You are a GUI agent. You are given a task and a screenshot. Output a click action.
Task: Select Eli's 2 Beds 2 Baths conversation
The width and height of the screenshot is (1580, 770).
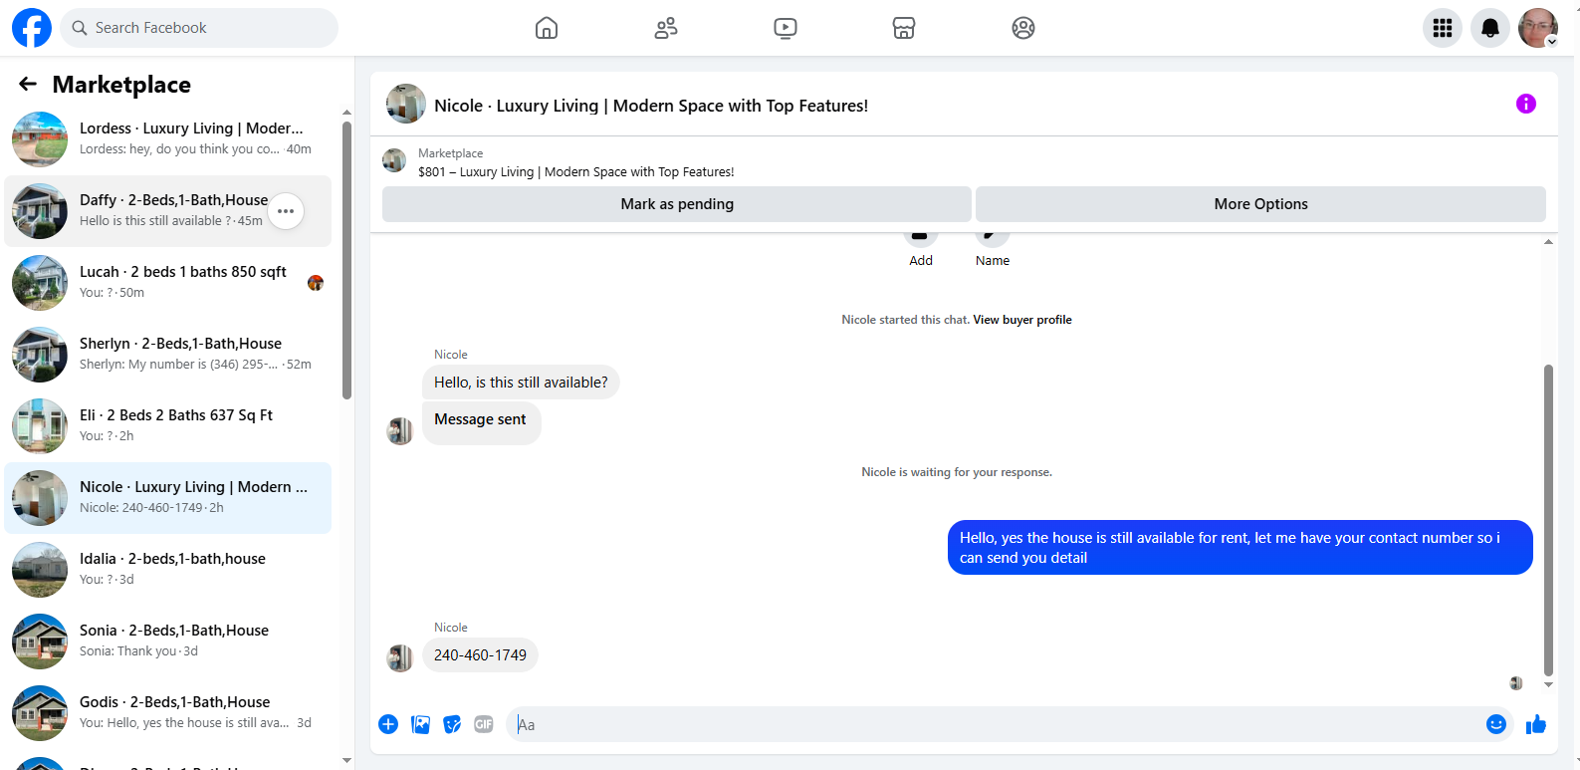click(x=167, y=426)
